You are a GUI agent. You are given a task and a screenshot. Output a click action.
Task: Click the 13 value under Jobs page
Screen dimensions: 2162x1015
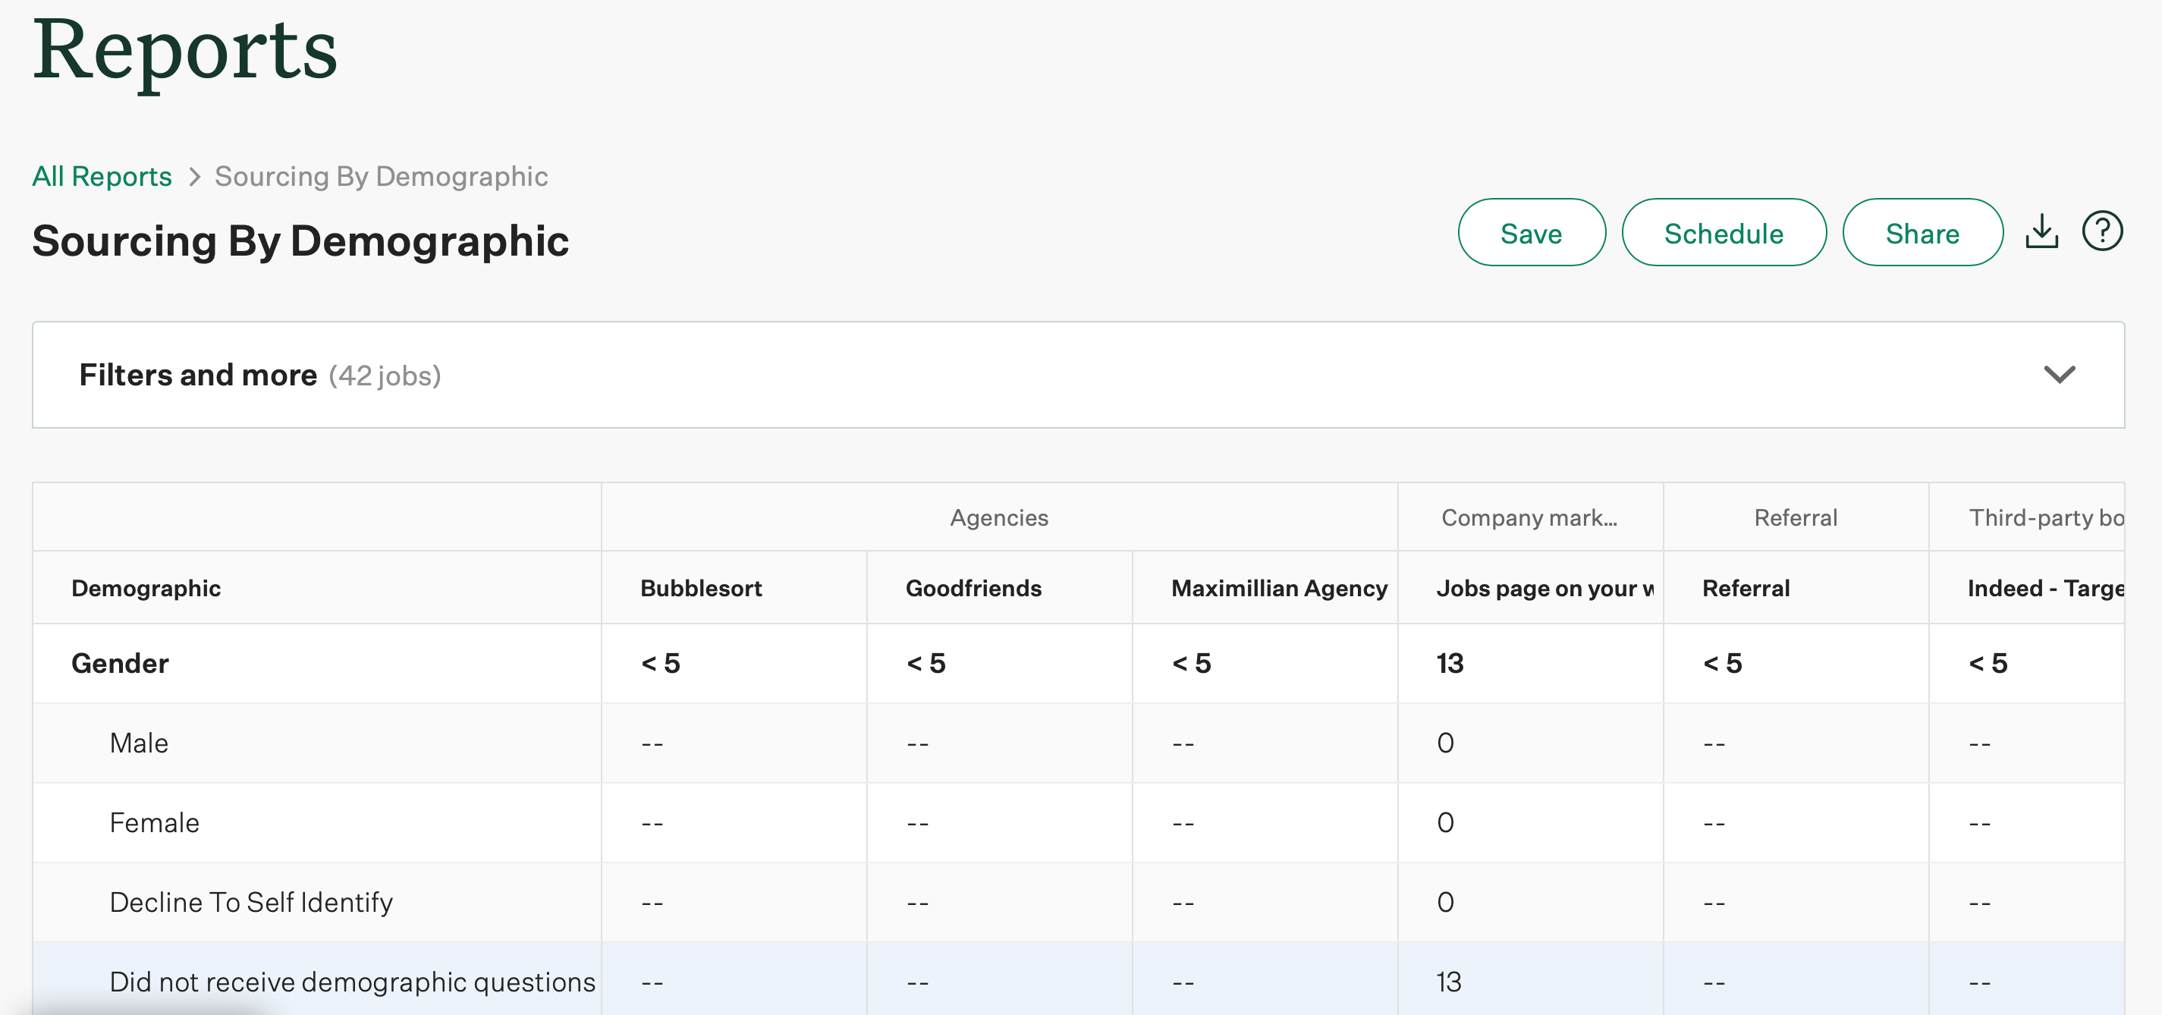coord(1450,663)
